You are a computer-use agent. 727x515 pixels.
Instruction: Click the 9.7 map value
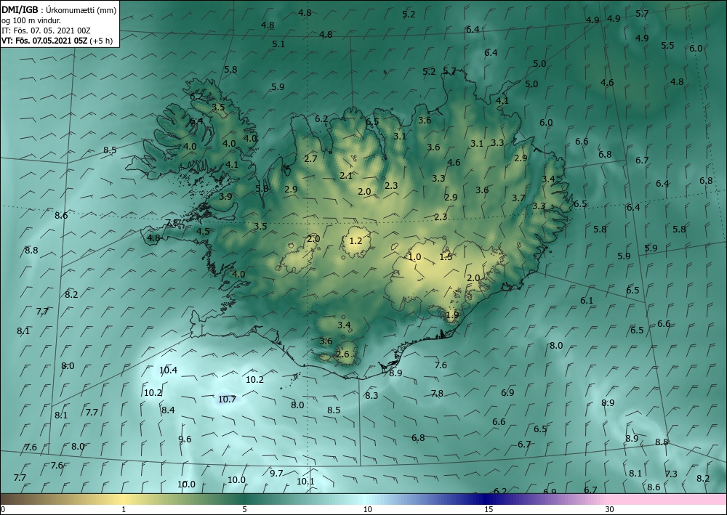point(276,473)
